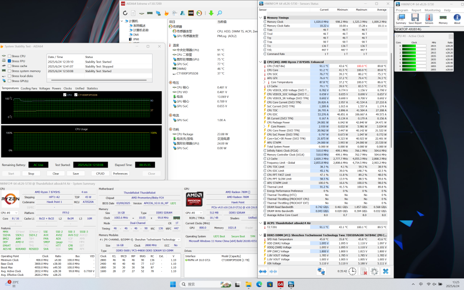The width and height of the screenshot is (464, 290).
Task: Open the AIDA64 report page icon
Action: point(134,13)
